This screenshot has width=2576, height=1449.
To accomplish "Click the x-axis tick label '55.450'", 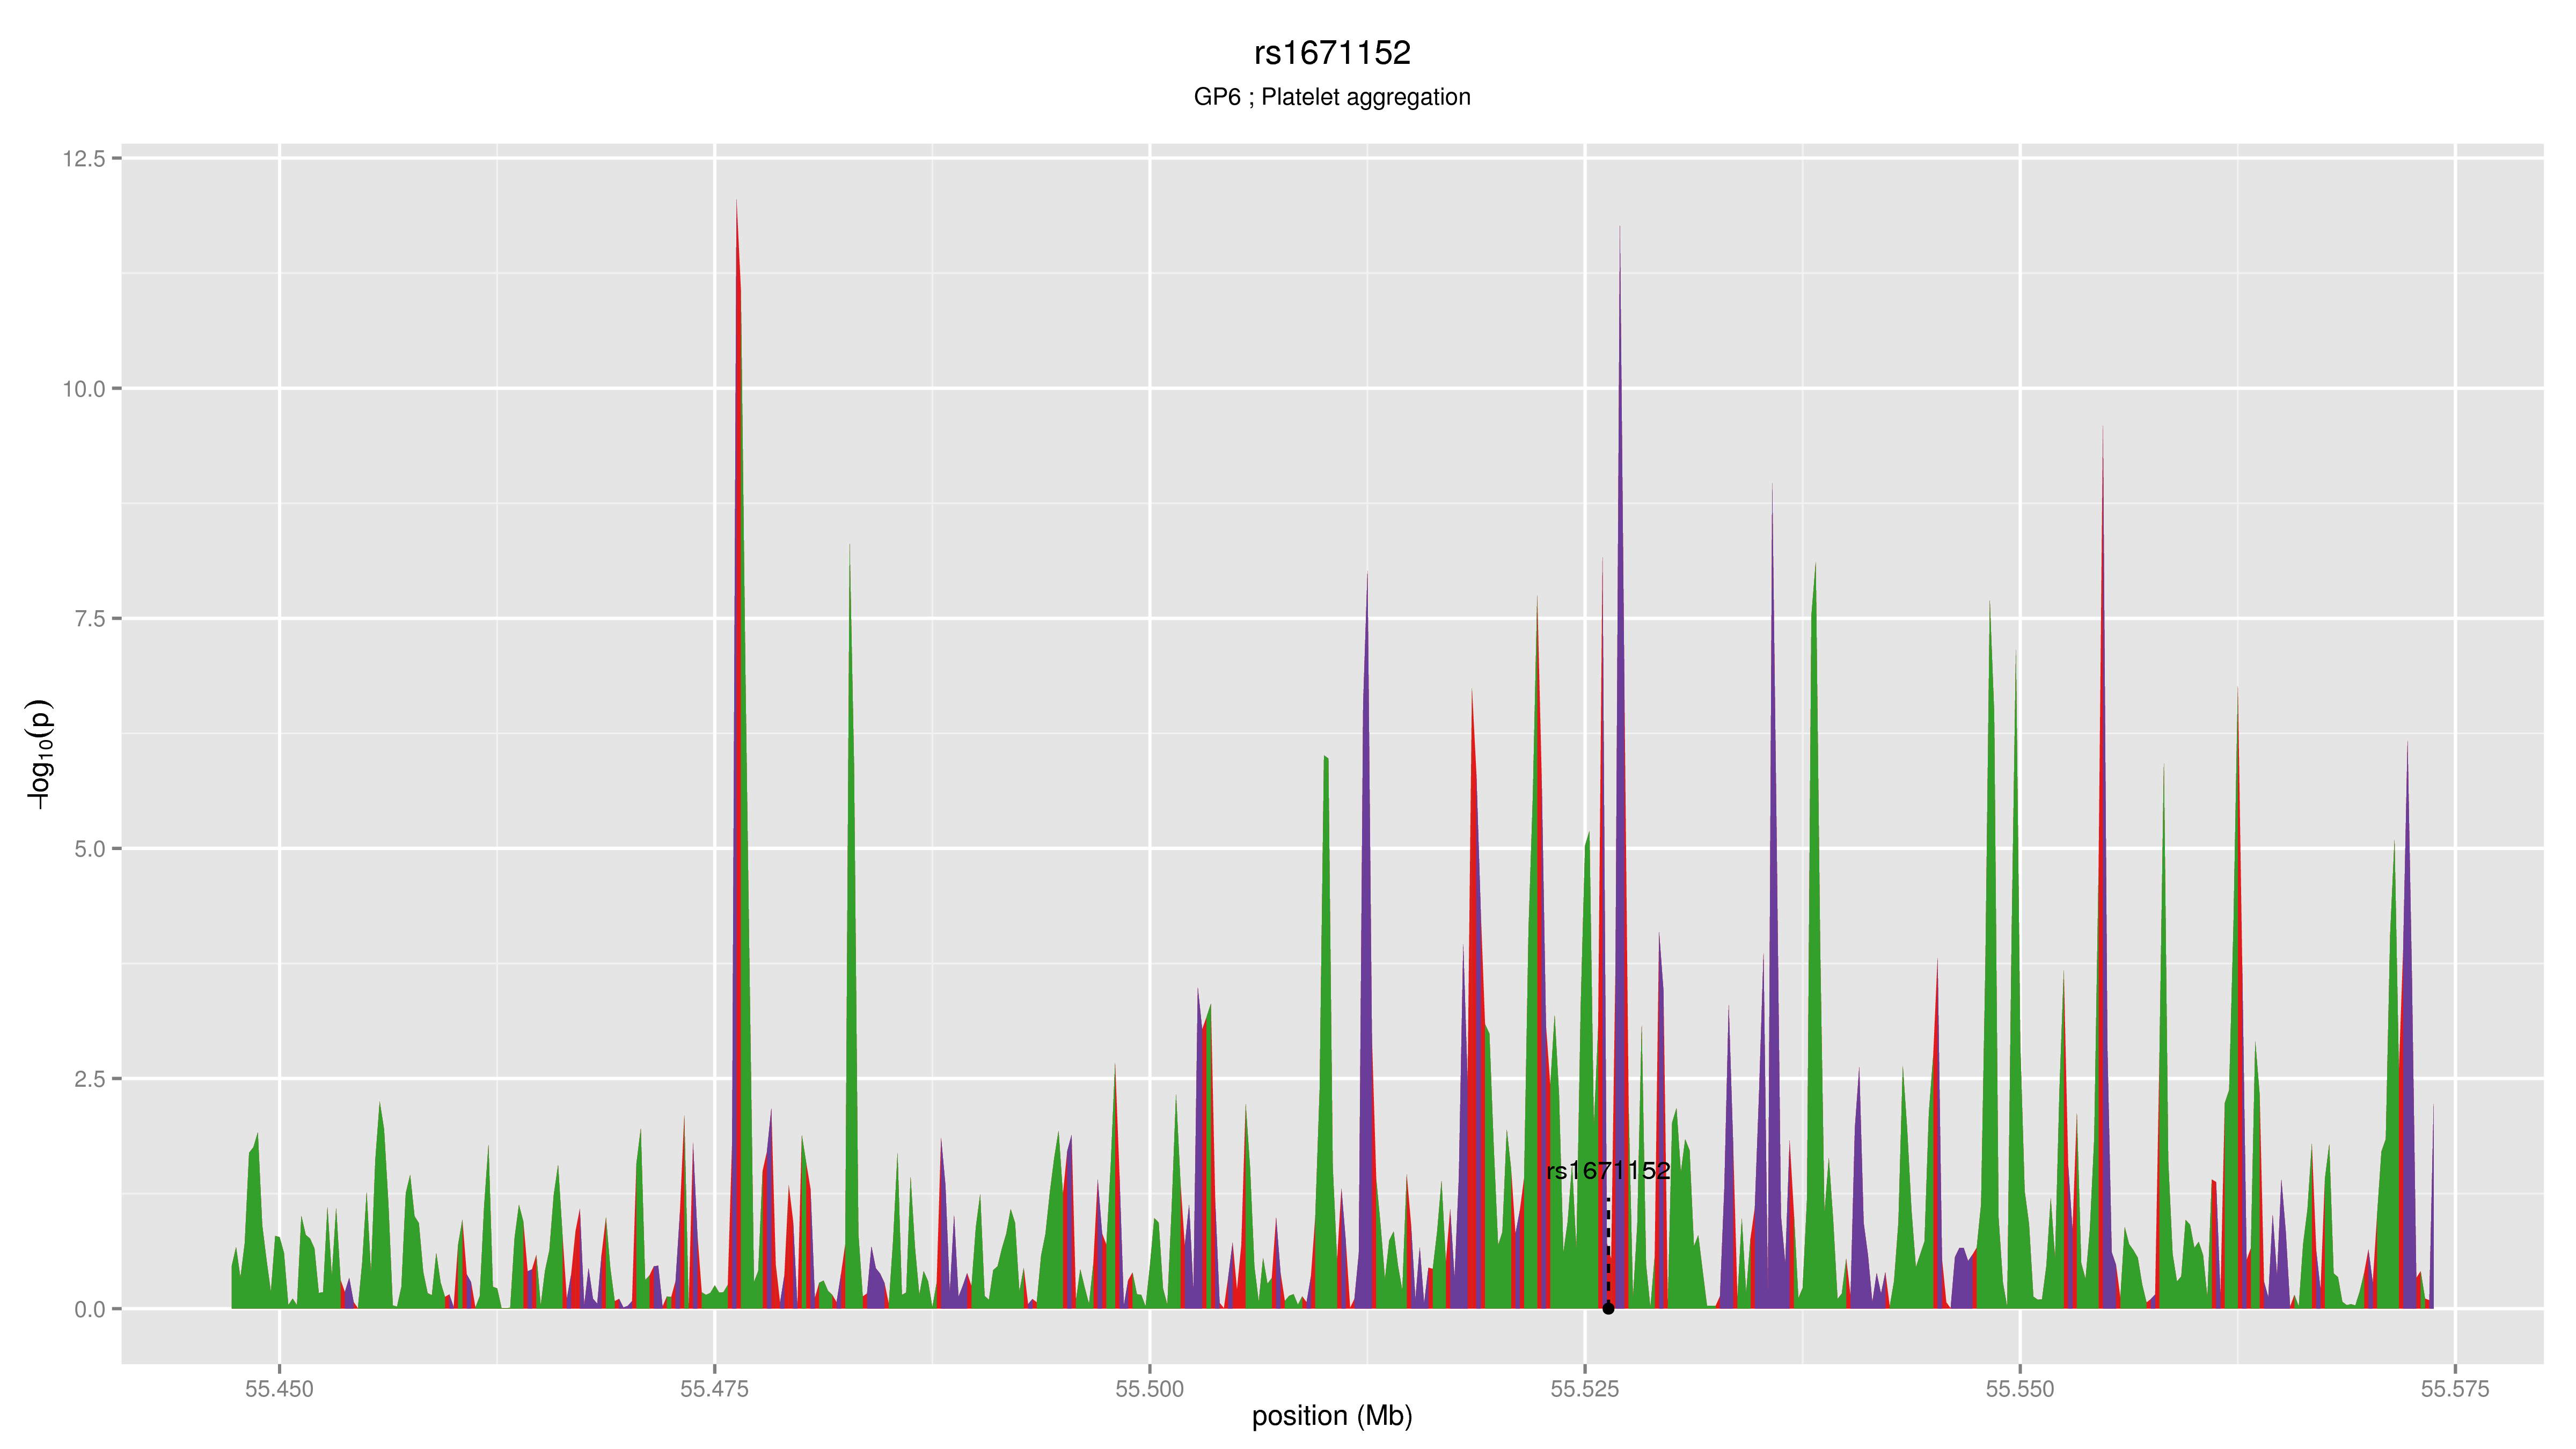I will pyautogui.click(x=279, y=1389).
